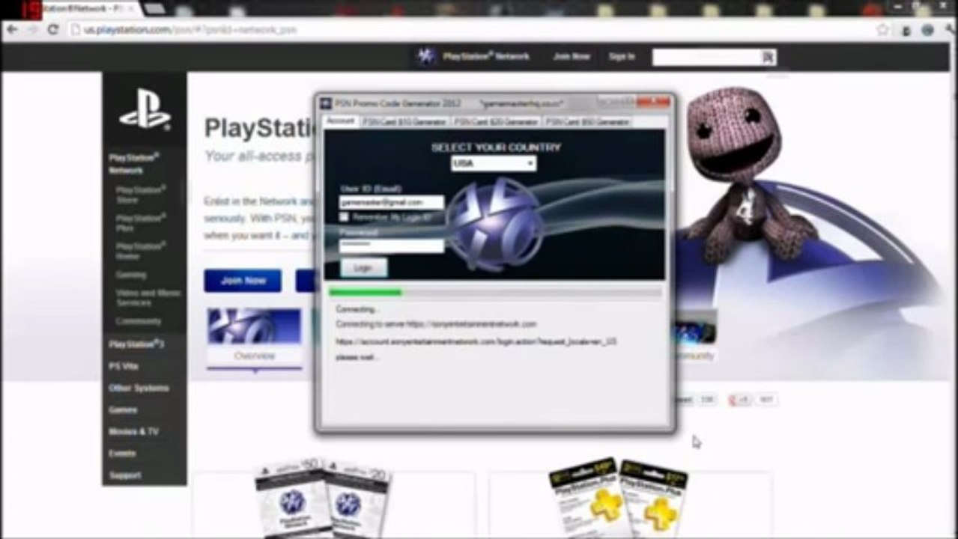Screen dimensions: 958x539
Task: Click the browser Forward arrow
Action: [32, 30]
